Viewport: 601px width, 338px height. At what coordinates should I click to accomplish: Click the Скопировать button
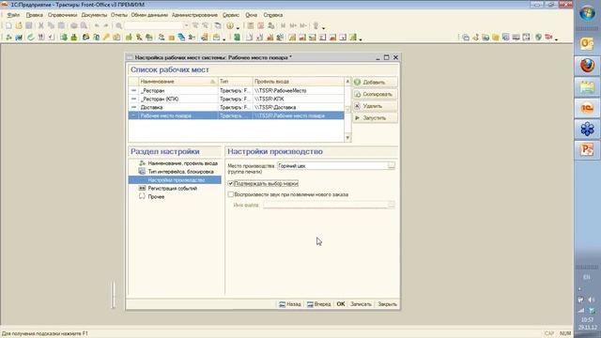click(375, 94)
